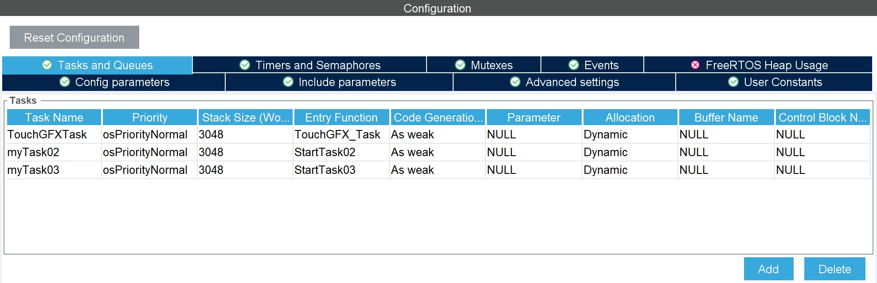
Task: Click the green check icon on Tasks and Queues
Action: [47, 65]
